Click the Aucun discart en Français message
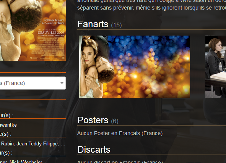The width and height of the screenshot is (226, 163). [120, 161]
